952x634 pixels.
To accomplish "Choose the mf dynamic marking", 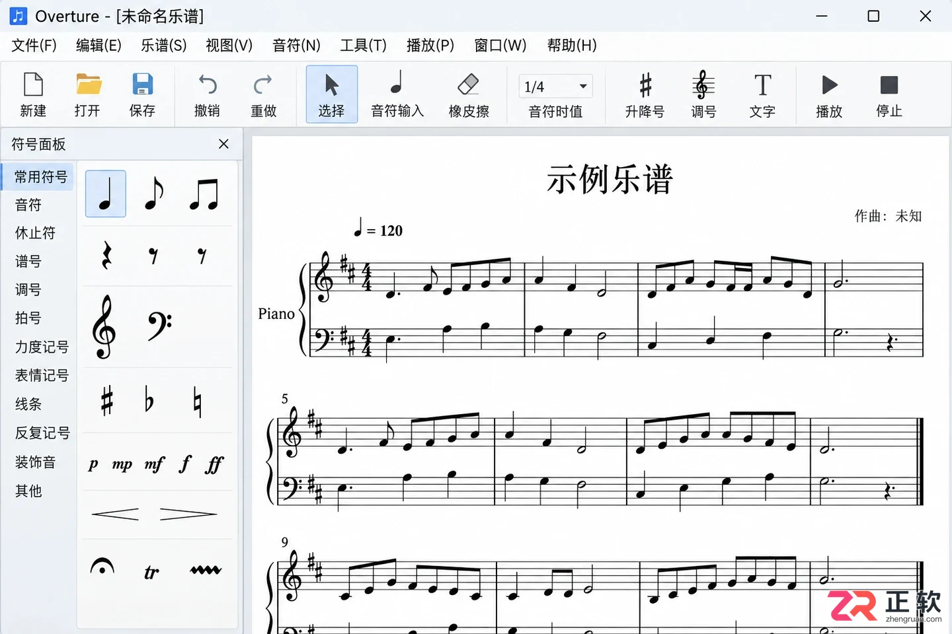I will 155,465.
